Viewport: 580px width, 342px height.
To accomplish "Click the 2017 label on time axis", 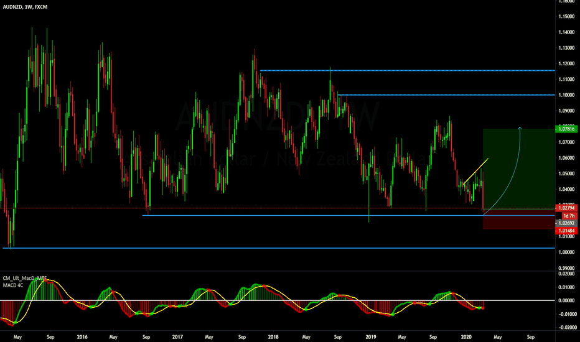I will tap(177, 337).
